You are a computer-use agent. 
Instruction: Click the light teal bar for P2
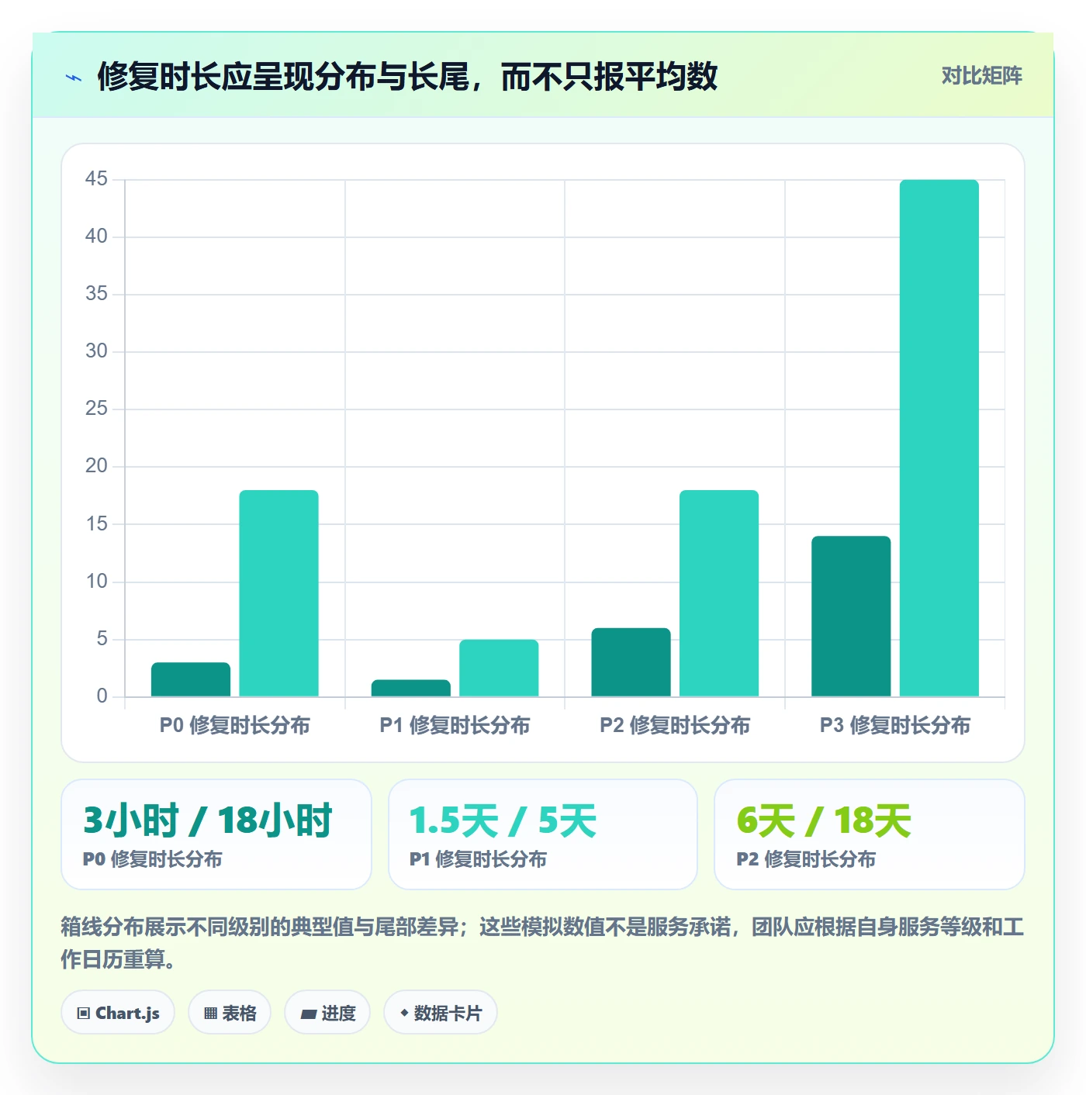pos(719,593)
